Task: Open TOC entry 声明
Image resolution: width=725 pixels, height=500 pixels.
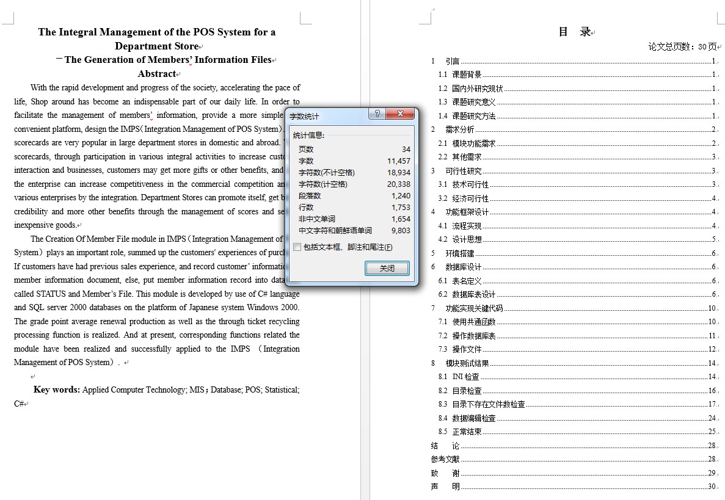Action: tap(574, 487)
